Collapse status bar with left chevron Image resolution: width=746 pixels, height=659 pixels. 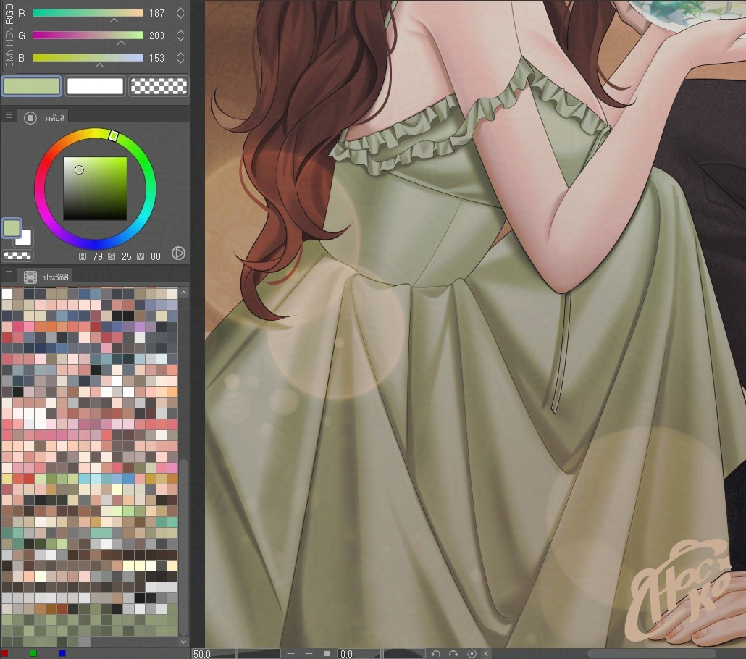[x=486, y=653]
